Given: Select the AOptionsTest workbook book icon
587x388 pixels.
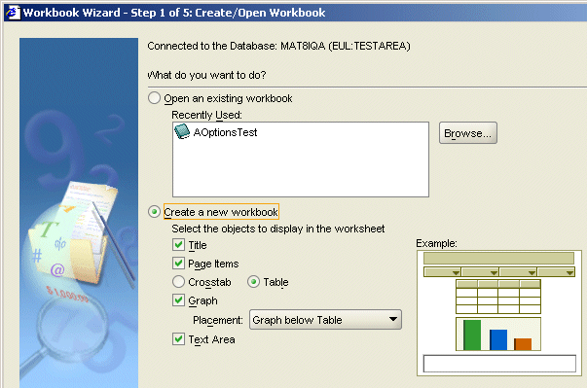Looking at the screenshot, I should 182,131.
